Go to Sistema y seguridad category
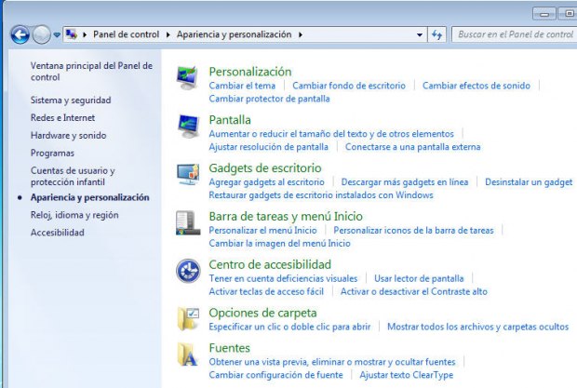 click(71, 100)
